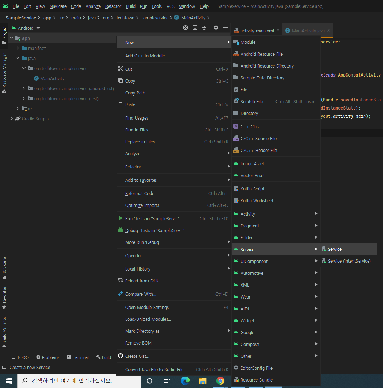Open the Refactor menu in menu bar
The image size is (383, 388).
(113, 6)
